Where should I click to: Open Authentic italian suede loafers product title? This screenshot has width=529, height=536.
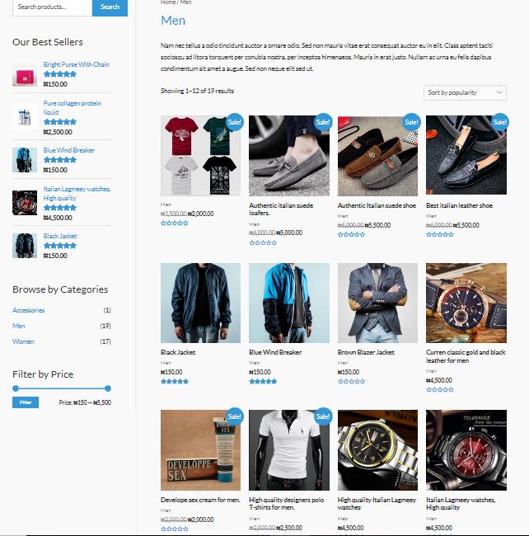(x=281, y=209)
